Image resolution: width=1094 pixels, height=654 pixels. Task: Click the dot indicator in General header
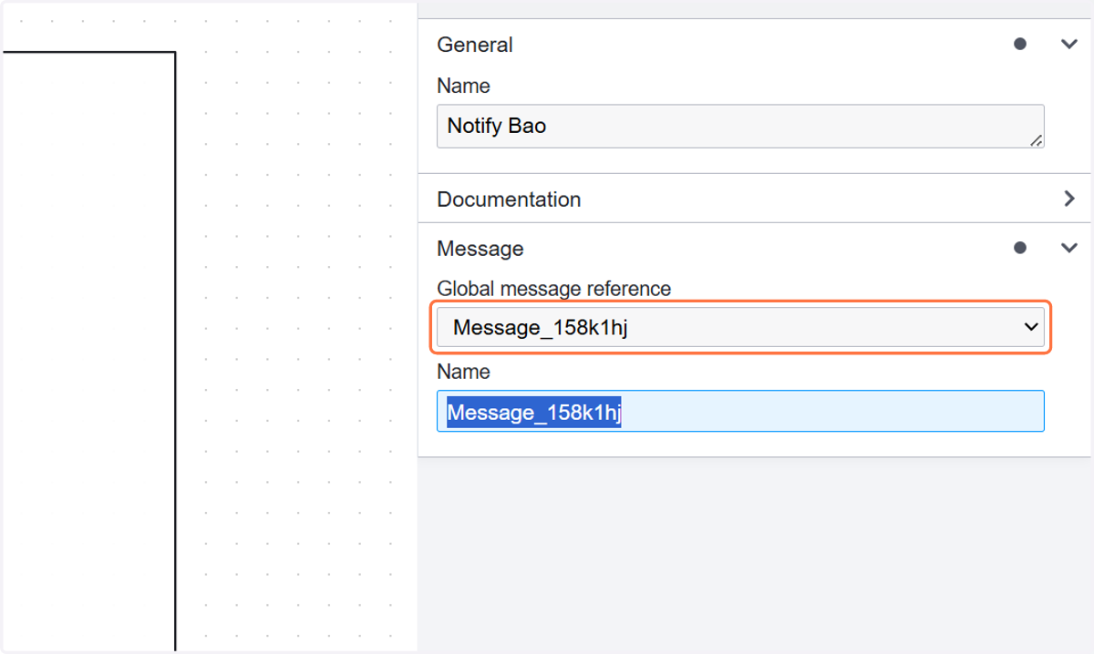click(x=1020, y=44)
